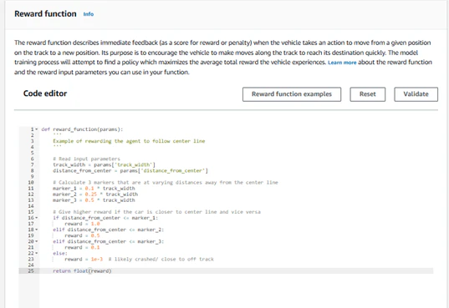Click the 'elif distance_from_center <= marker_3' line
The height and width of the screenshot is (308, 449).
coord(109,241)
